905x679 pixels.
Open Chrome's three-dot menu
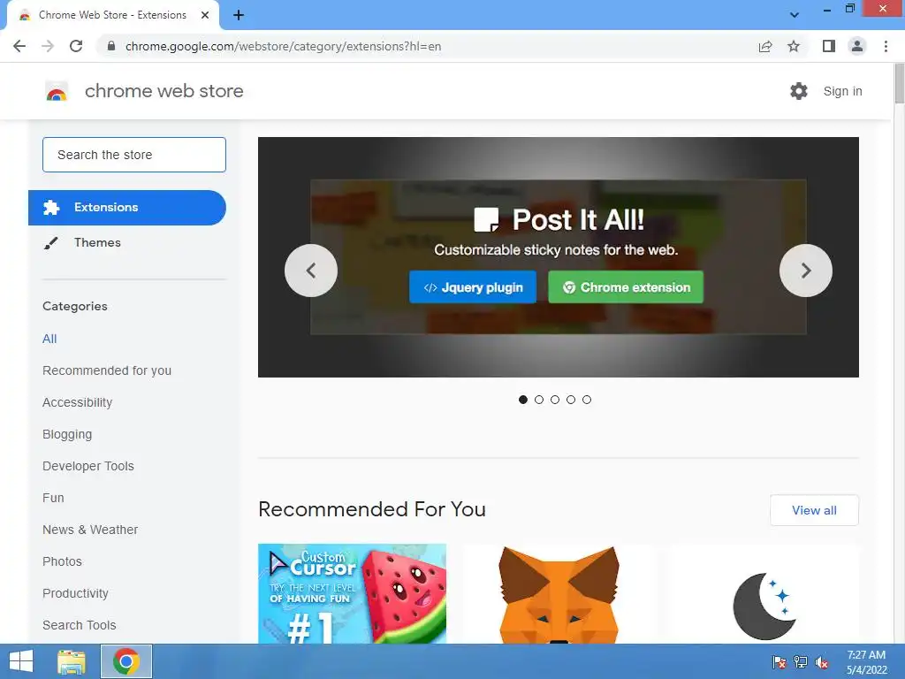click(886, 46)
